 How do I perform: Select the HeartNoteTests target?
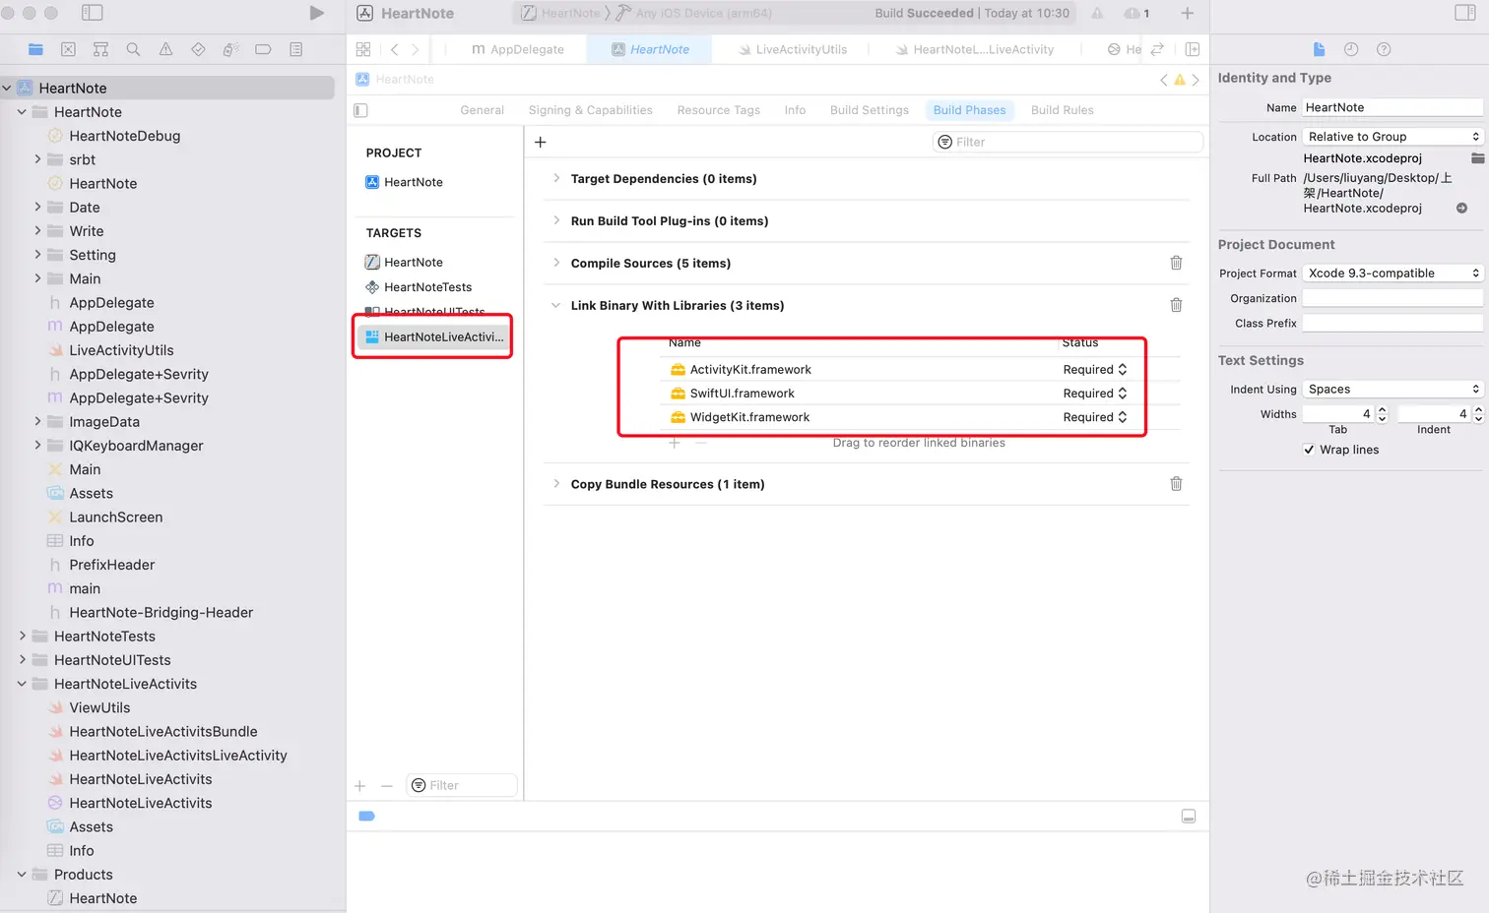427,287
